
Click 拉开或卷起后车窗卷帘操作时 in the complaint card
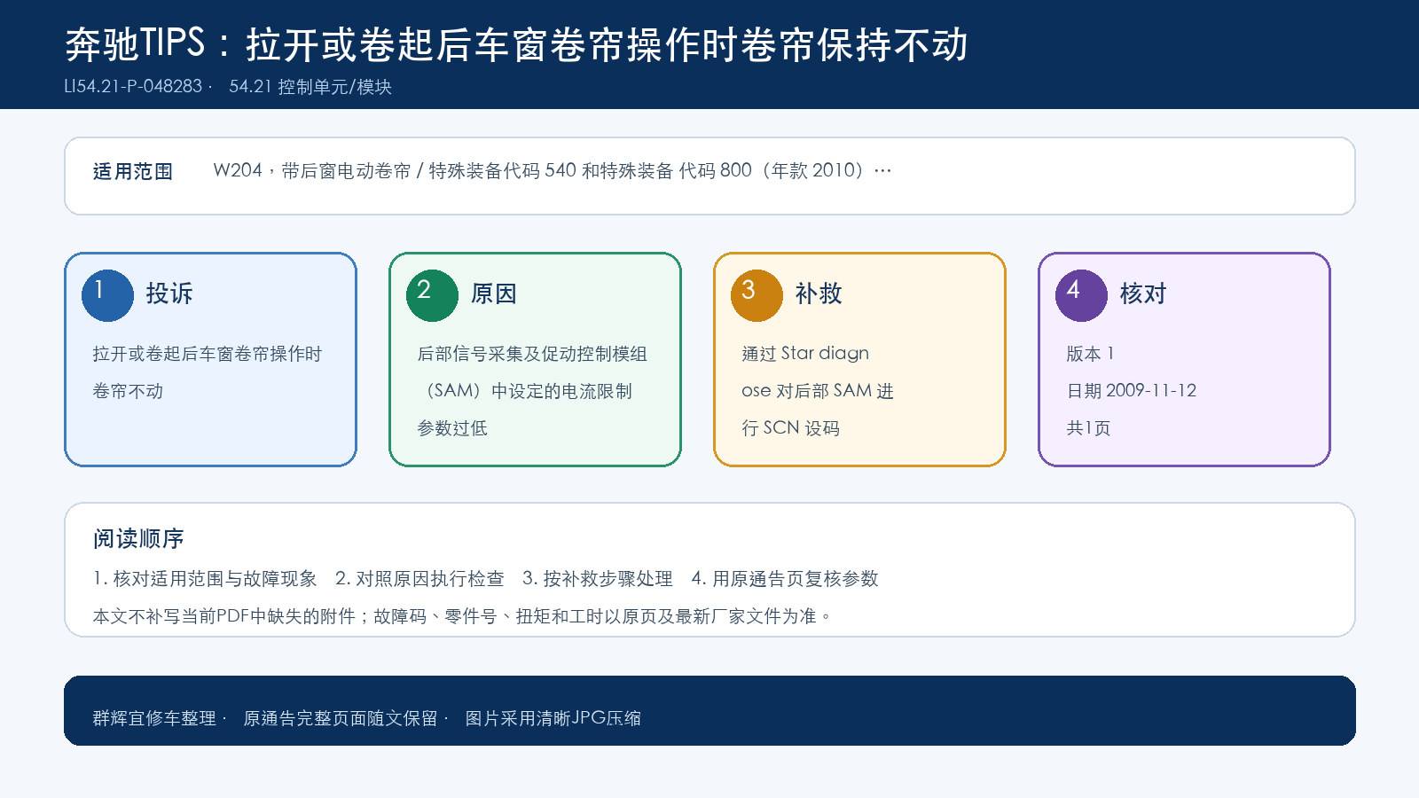click(x=208, y=354)
